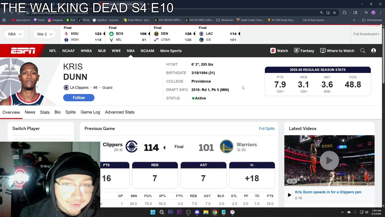Click the ESPN logo

click(x=23, y=51)
